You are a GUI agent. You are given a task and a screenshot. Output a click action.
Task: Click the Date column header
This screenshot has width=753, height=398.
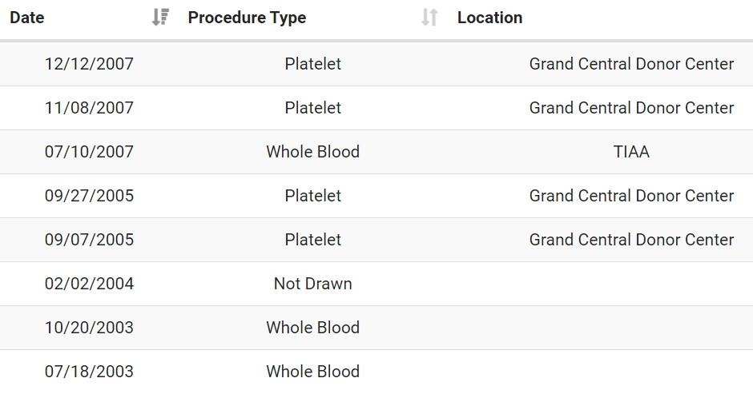[27, 18]
